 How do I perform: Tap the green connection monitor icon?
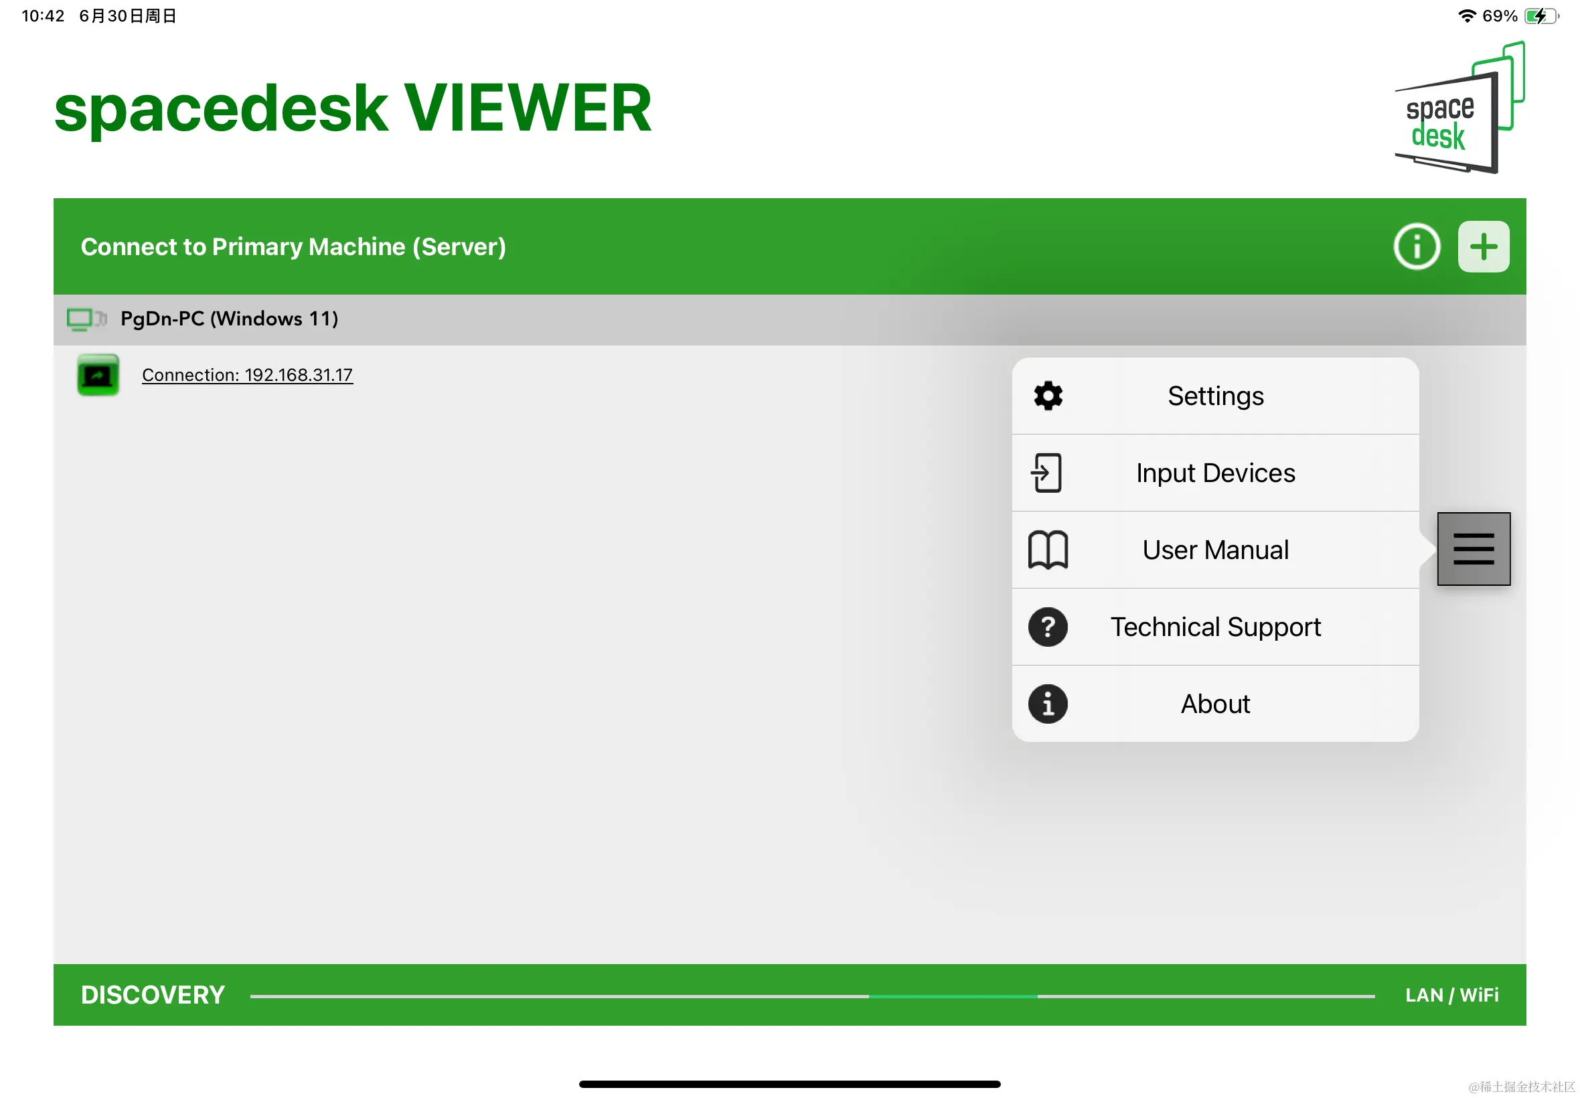coord(98,375)
